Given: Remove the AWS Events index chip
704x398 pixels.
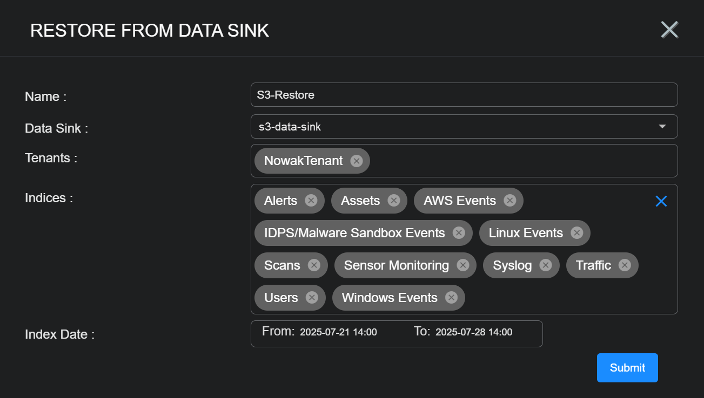Looking at the screenshot, I should (509, 201).
